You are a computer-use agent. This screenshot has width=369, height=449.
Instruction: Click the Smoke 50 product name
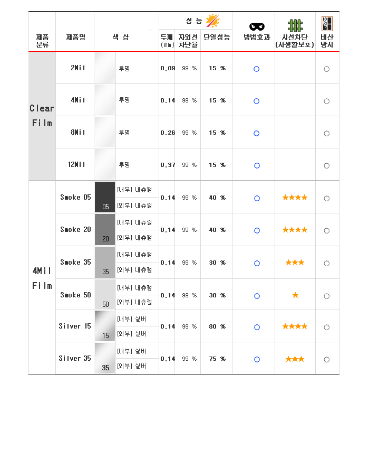point(75,295)
